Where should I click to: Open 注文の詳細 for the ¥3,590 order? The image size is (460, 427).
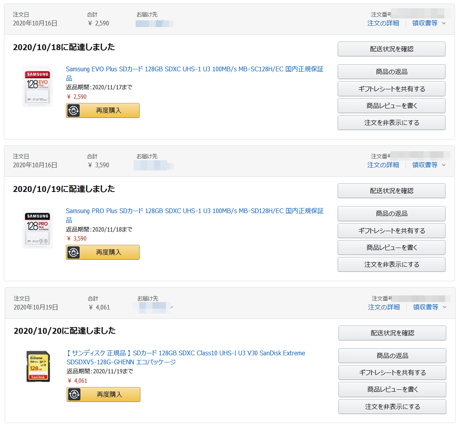(x=383, y=165)
